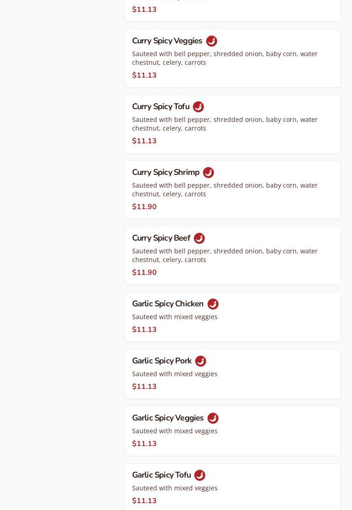Click spicy pepper icon beside Garlic Spicy Pork

coord(201,361)
